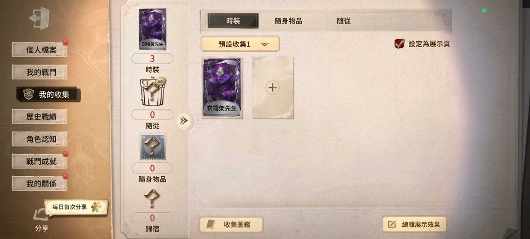The image size is (530, 239).
Task: Select the 隨從 question mark cage icon
Action: coord(152,92)
